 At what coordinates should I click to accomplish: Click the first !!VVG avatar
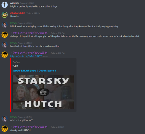[x=4, y=25]
